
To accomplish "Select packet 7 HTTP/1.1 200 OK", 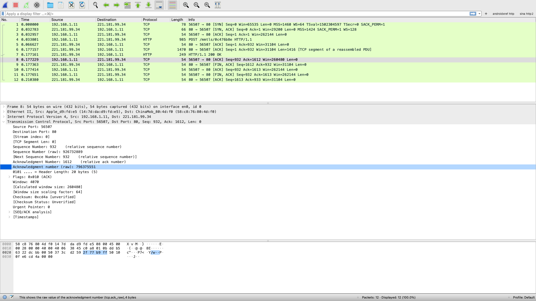I will click(268, 55).
